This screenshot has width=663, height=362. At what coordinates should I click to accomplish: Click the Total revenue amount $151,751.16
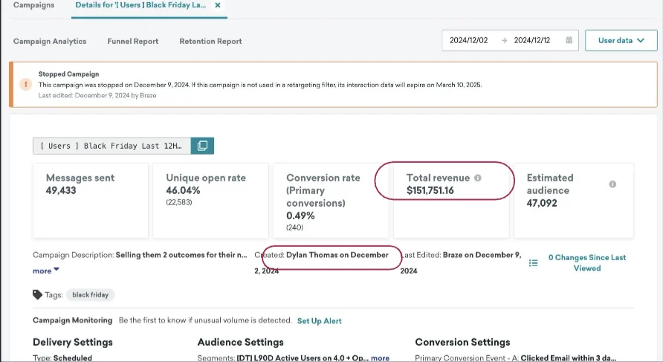[430, 190]
